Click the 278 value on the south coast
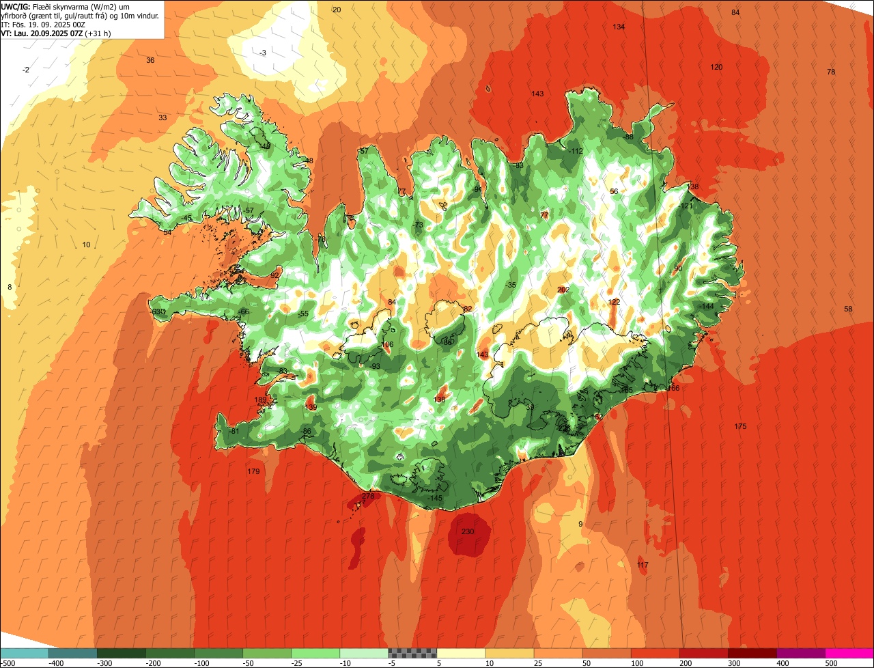 coord(369,496)
